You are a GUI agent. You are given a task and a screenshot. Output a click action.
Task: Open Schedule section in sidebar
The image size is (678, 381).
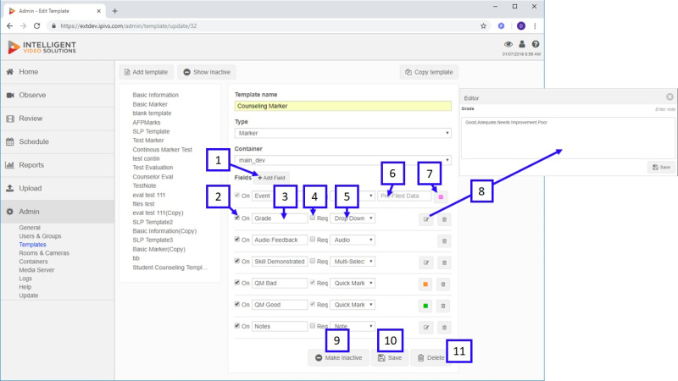click(57, 141)
